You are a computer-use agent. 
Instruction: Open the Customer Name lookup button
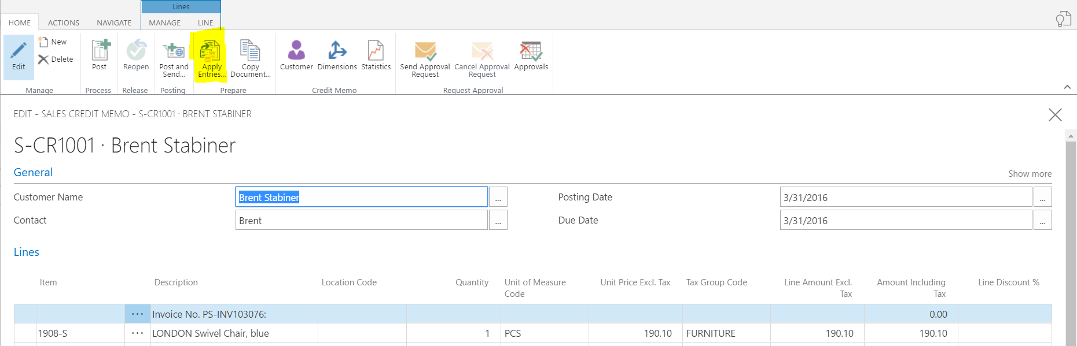pyautogui.click(x=498, y=197)
